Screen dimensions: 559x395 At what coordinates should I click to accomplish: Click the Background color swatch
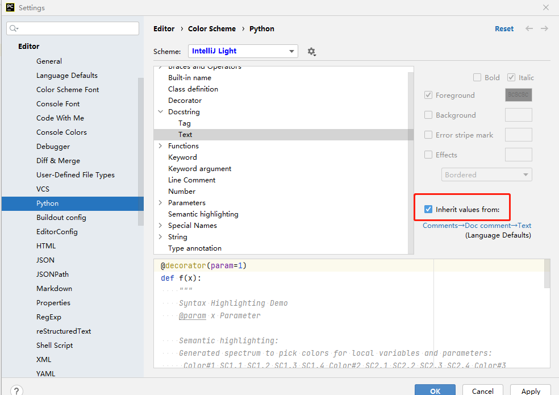pos(518,115)
